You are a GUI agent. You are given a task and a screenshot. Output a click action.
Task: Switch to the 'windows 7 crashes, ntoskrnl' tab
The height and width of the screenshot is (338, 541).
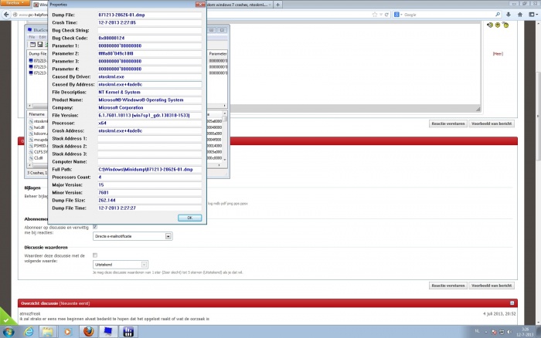click(239, 5)
